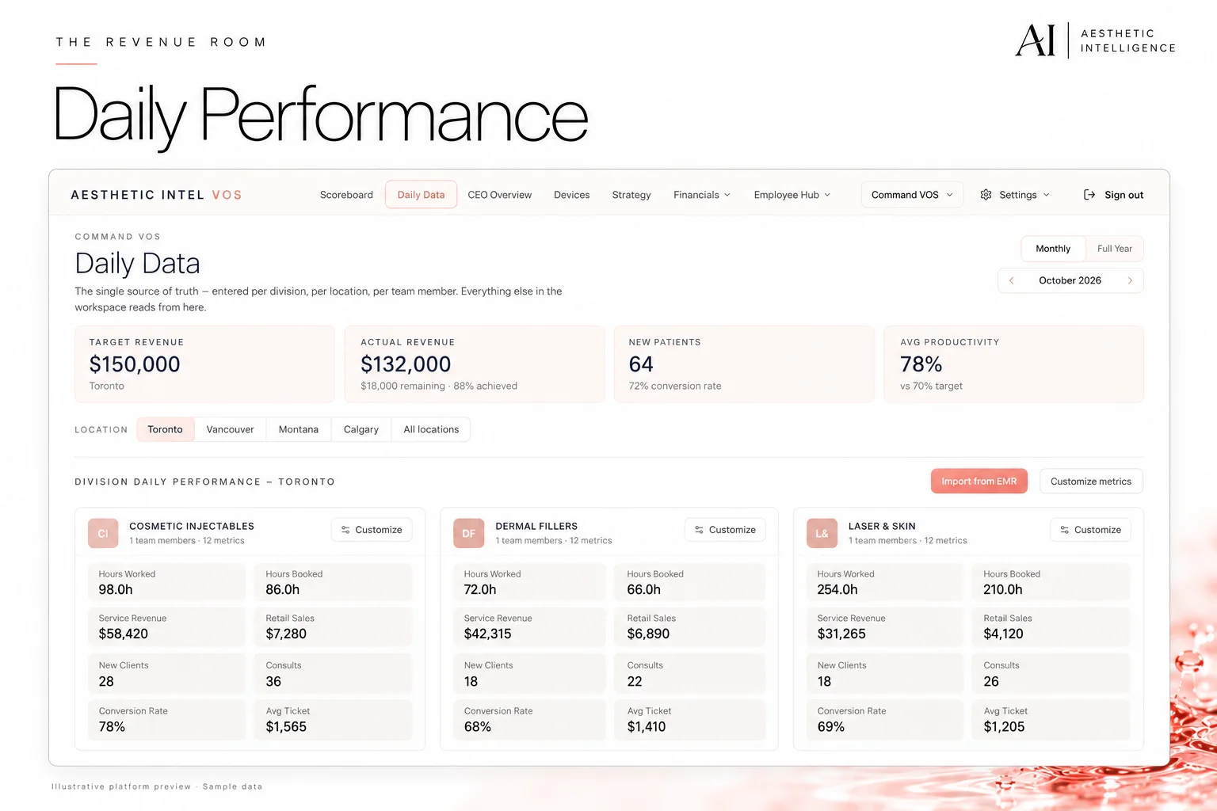The height and width of the screenshot is (811, 1217).
Task: Click the Aesthetic Intel VOS brand
Action: 156,195
